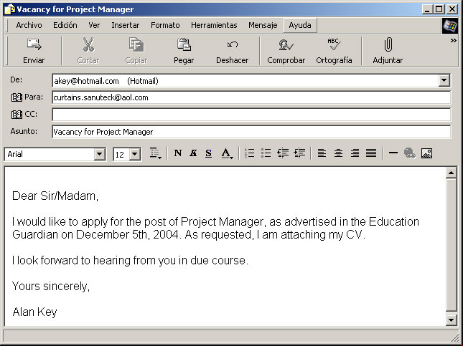Open the Herramientas menu
Screen dimensions: 463x346
coord(214,25)
